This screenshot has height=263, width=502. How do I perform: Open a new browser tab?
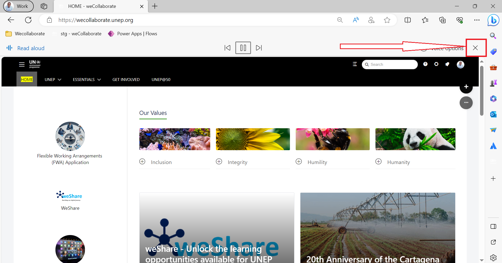click(x=155, y=6)
